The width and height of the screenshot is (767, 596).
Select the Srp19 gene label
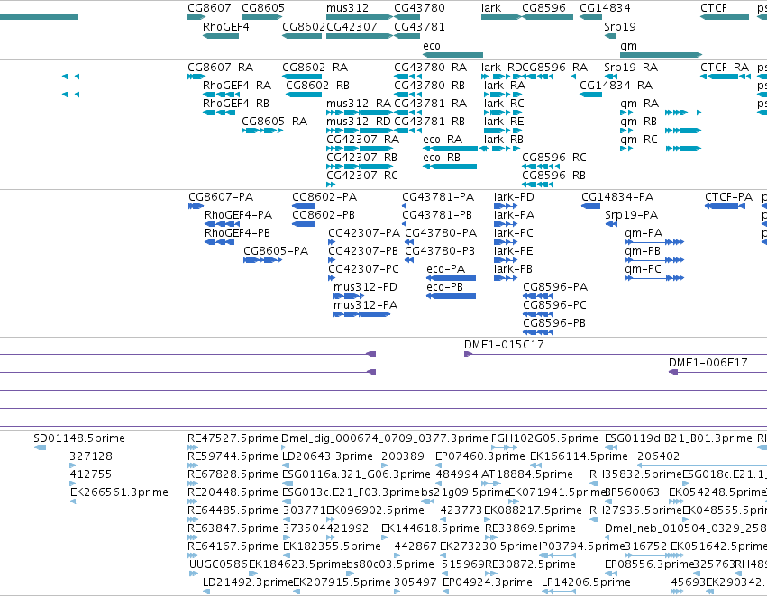click(620, 27)
